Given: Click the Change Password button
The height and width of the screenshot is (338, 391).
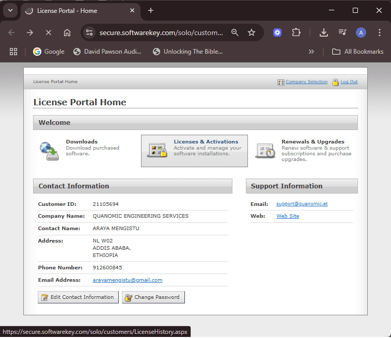Looking at the screenshot, I should pos(153,297).
